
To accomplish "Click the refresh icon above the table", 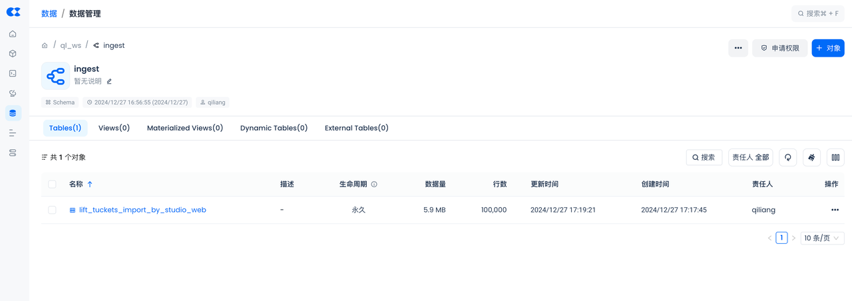I will click(787, 157).
